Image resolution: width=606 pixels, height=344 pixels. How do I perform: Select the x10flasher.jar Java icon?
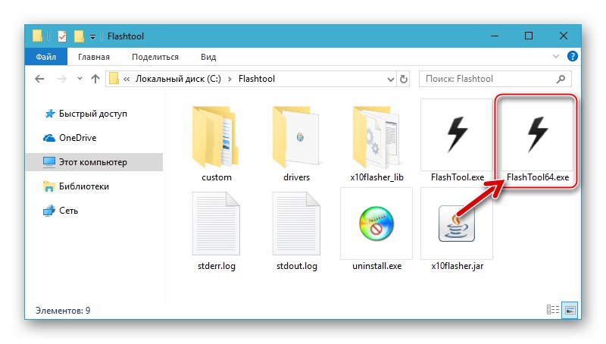click(457, 224)
